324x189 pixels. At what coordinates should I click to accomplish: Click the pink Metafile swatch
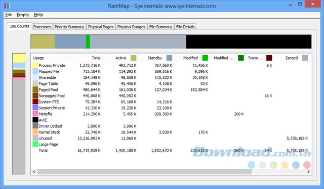[35, 114]
